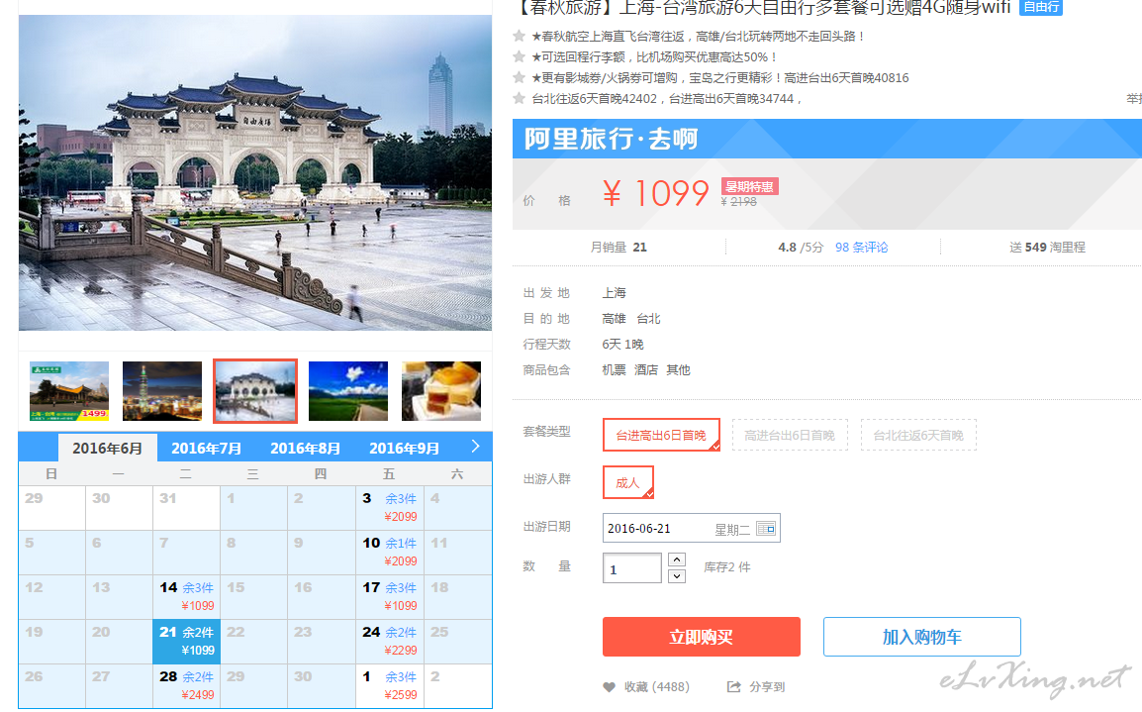Click 立即购买 button
Viewport: 1142px width, 712px height.
pyautogui.click(x=701, y=637)
